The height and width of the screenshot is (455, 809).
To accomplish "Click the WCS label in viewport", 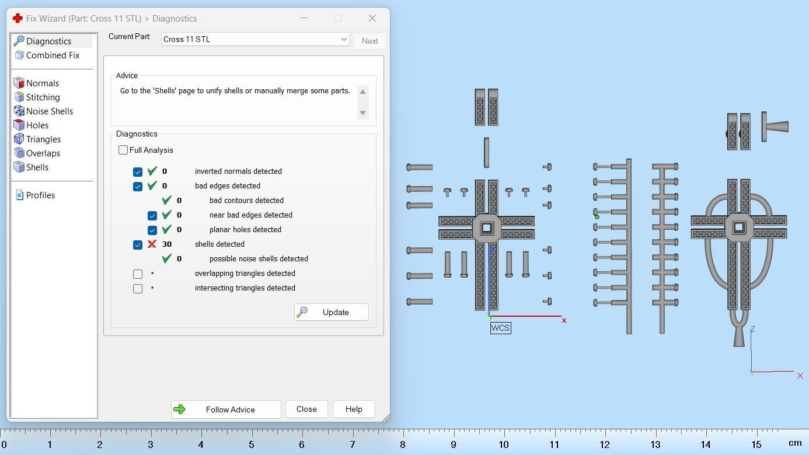I will [500, 328].
